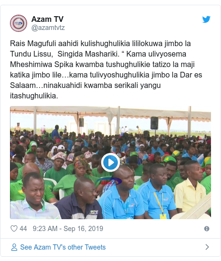Like the tweet with the heart icon
The height and width of the screenshot is (261, 221).
(x=14, y=229)
